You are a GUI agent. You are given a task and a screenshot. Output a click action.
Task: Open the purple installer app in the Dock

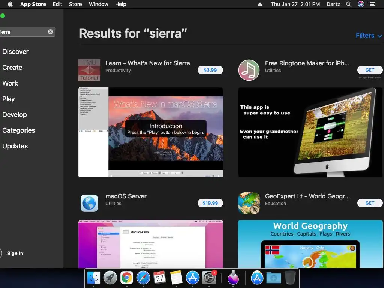coord(233,278)
